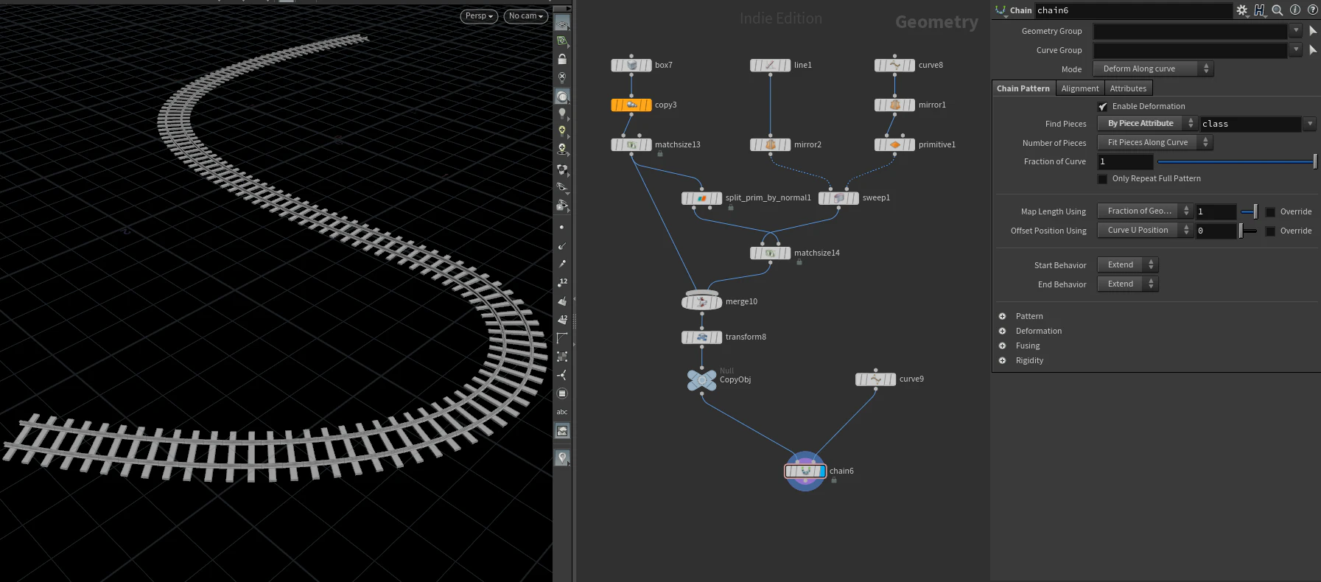Select the highlighted copy3 node
This screenshot has height=582, width=1321.
[x=631, y=105]
